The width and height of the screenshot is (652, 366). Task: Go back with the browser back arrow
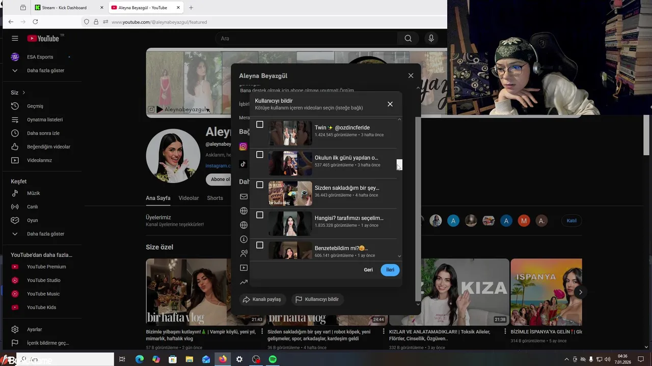coord(11,22)
